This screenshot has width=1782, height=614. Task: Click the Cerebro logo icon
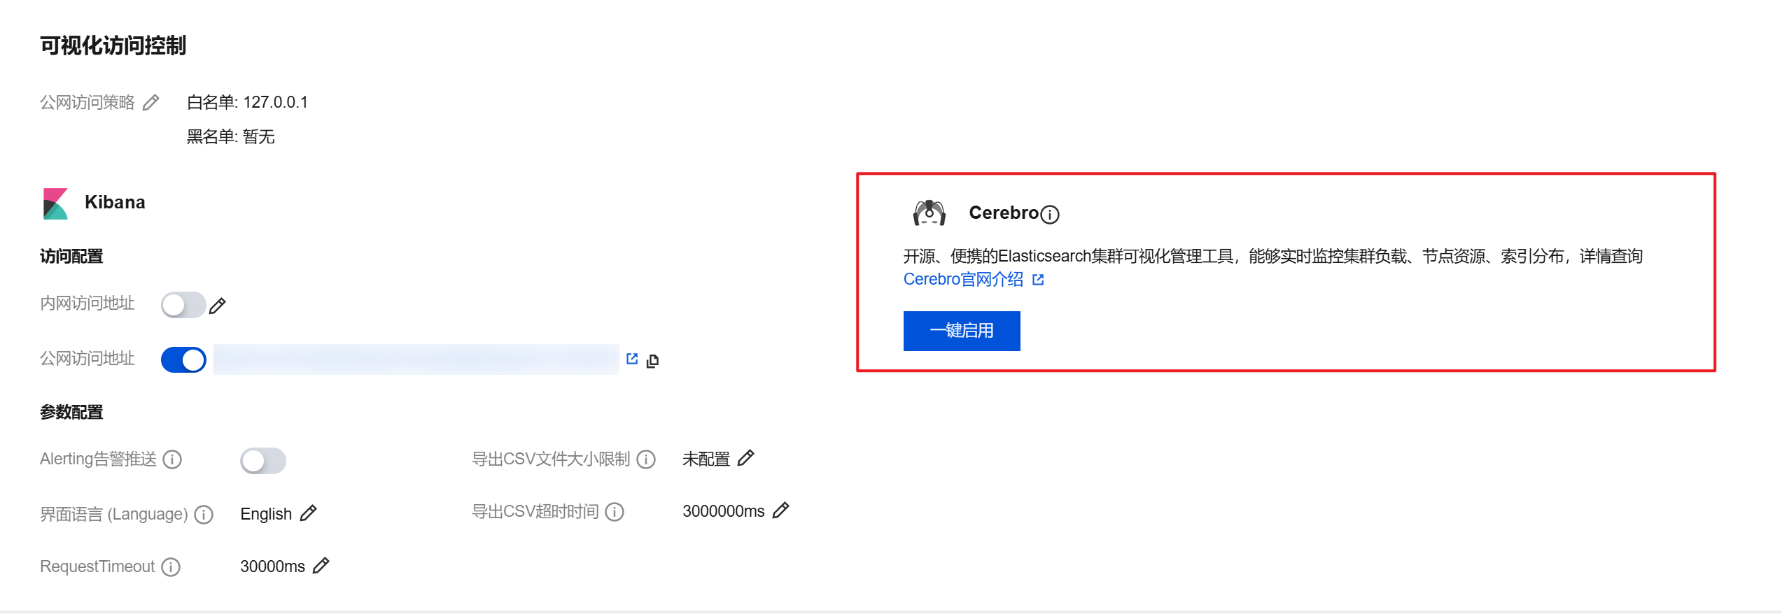click(929, 213)
